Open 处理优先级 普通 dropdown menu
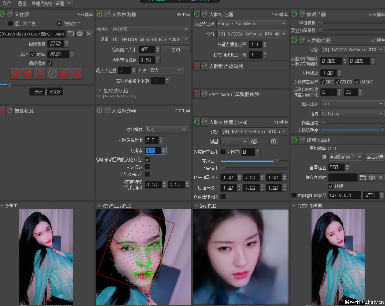The width and height of the screenshot is (385, 306). (x=64, y=4)
